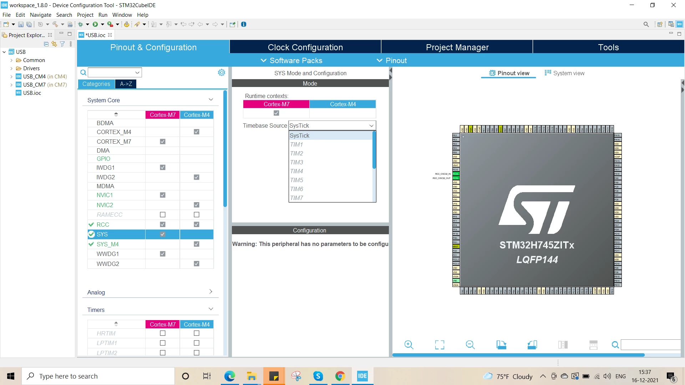Click the blue information icon in the toolbar
This screenshot has width=685, height=385.
[244, 24]
